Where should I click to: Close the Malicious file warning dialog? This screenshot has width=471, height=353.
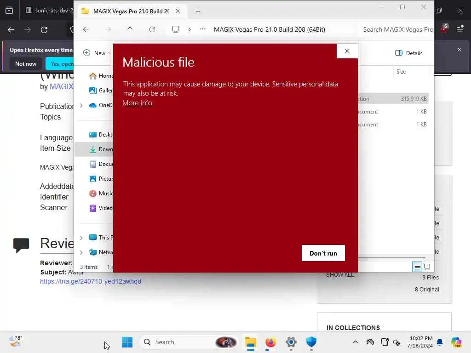point(347,51)
